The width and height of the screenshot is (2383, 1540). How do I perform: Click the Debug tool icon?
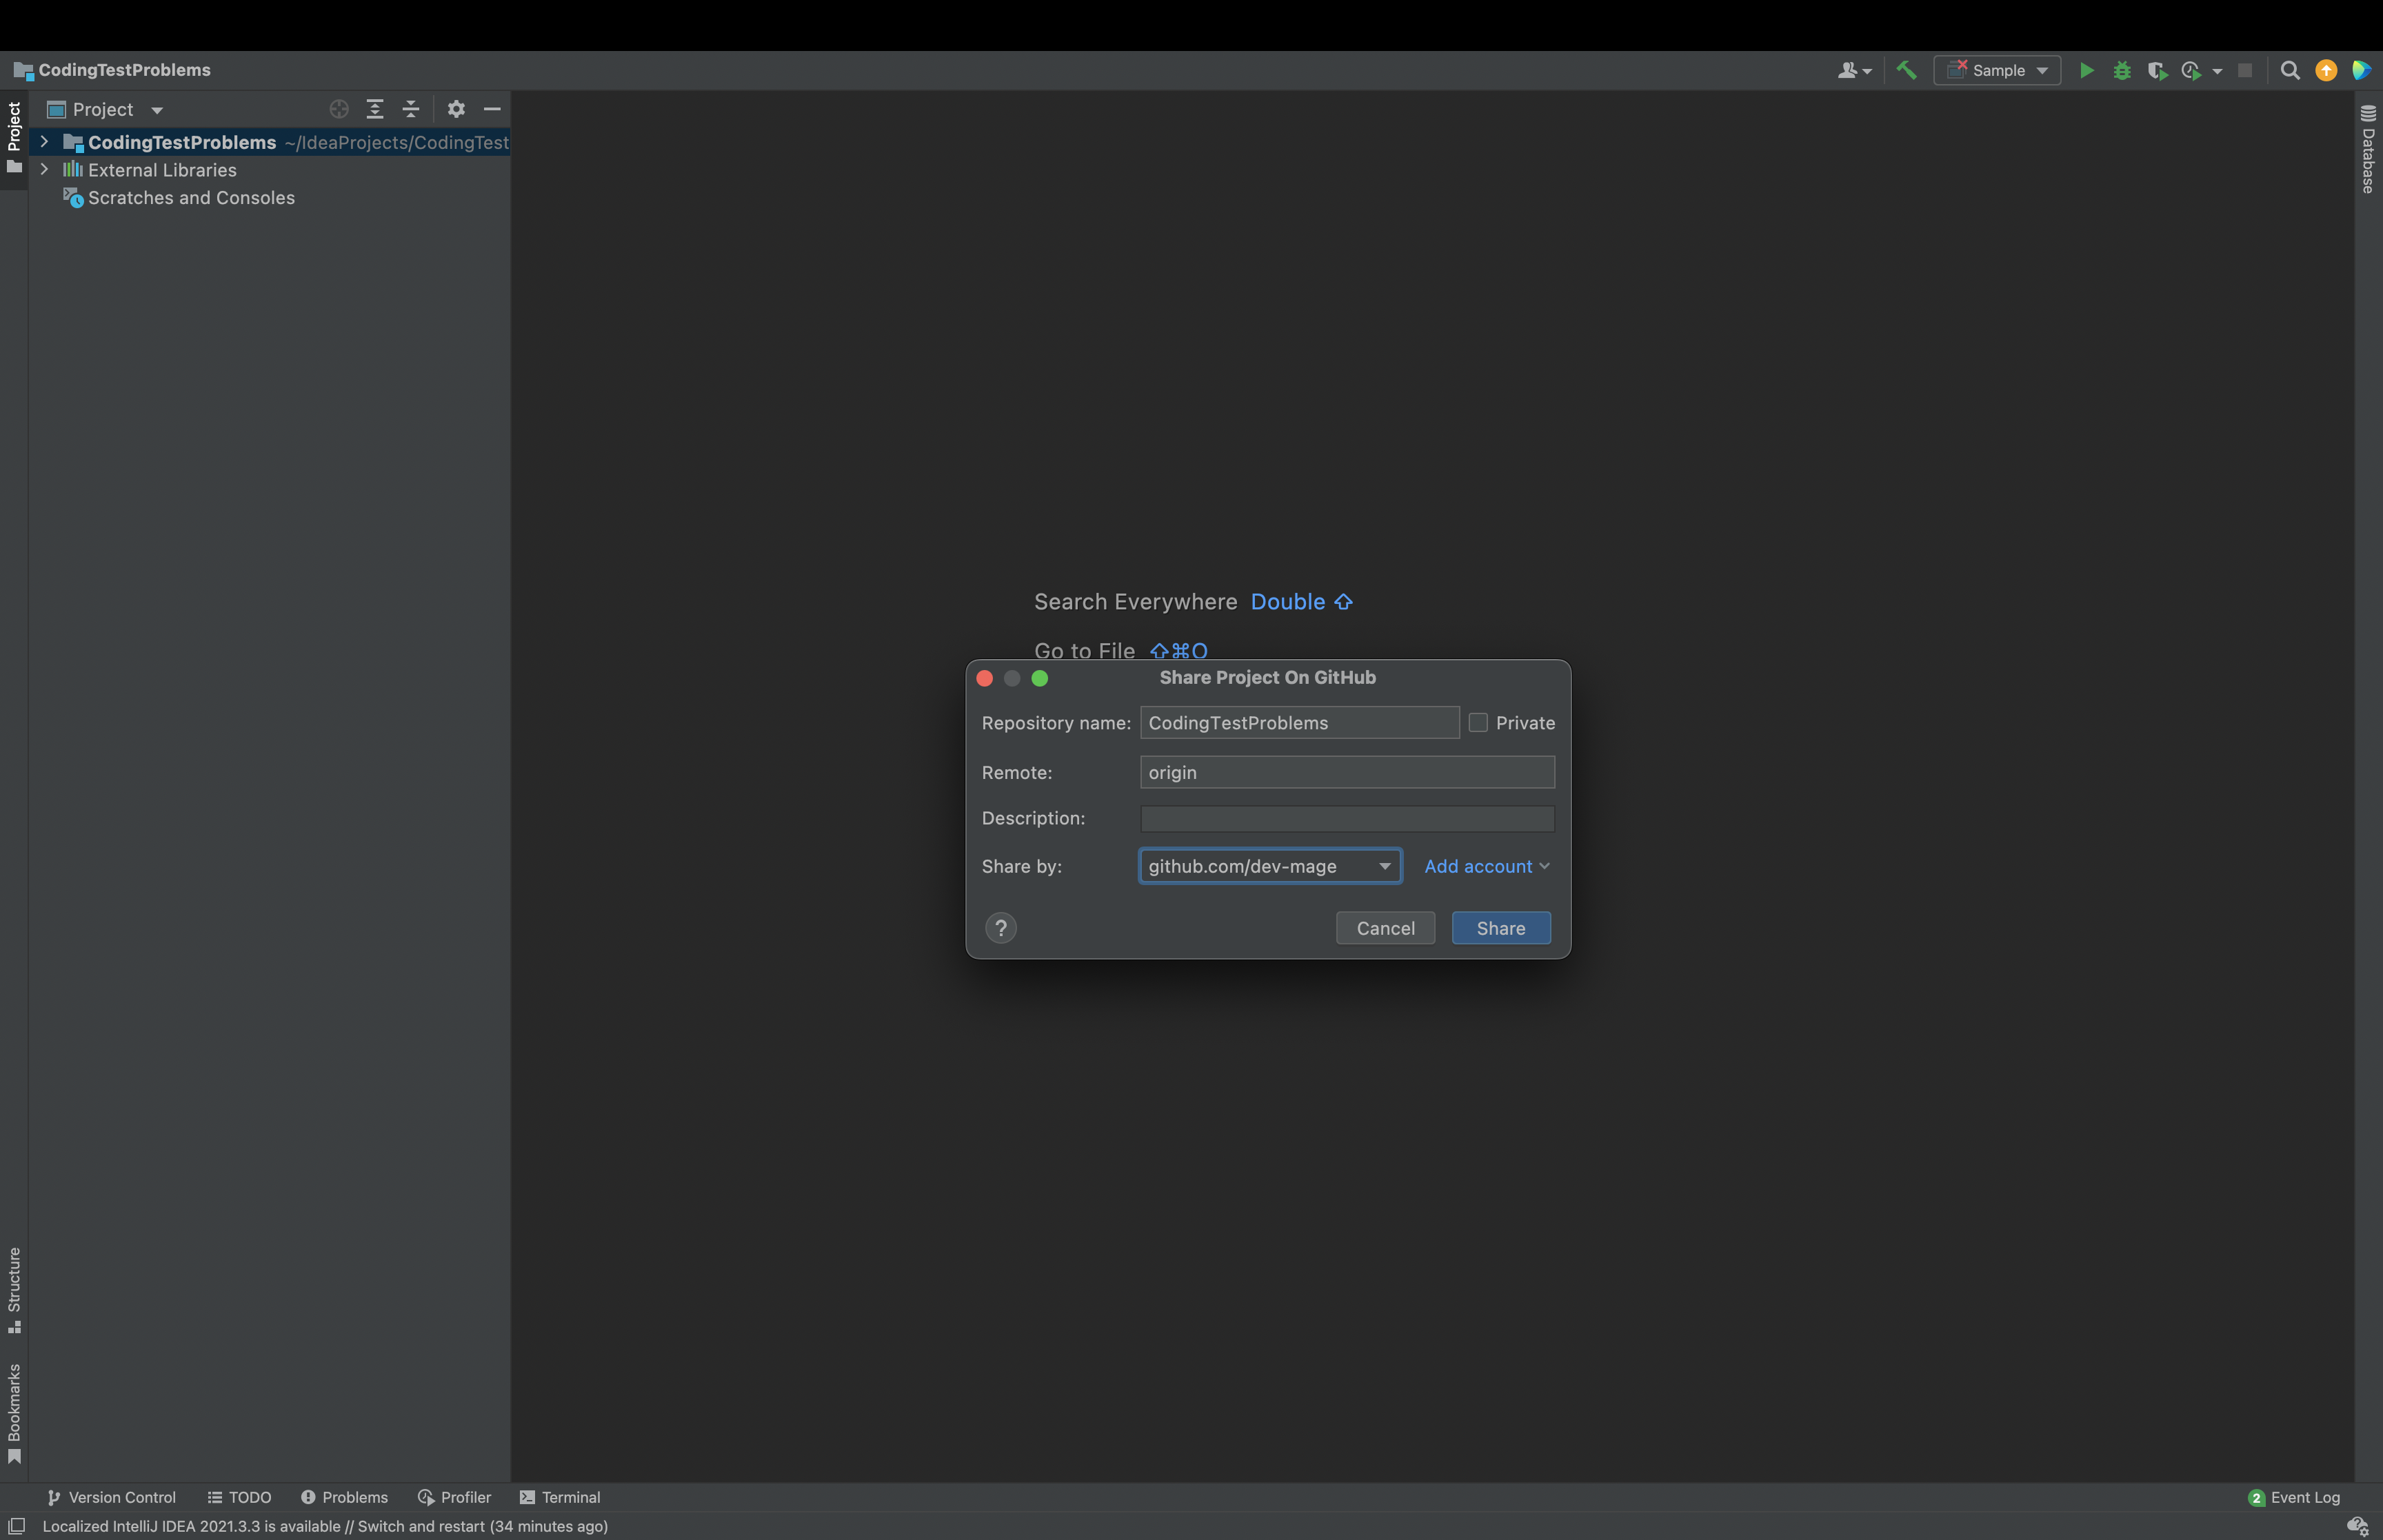coord(2122,70)
